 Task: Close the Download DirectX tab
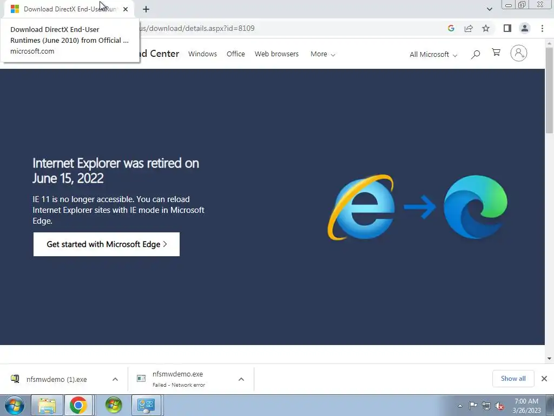click(x=126, y=9)
